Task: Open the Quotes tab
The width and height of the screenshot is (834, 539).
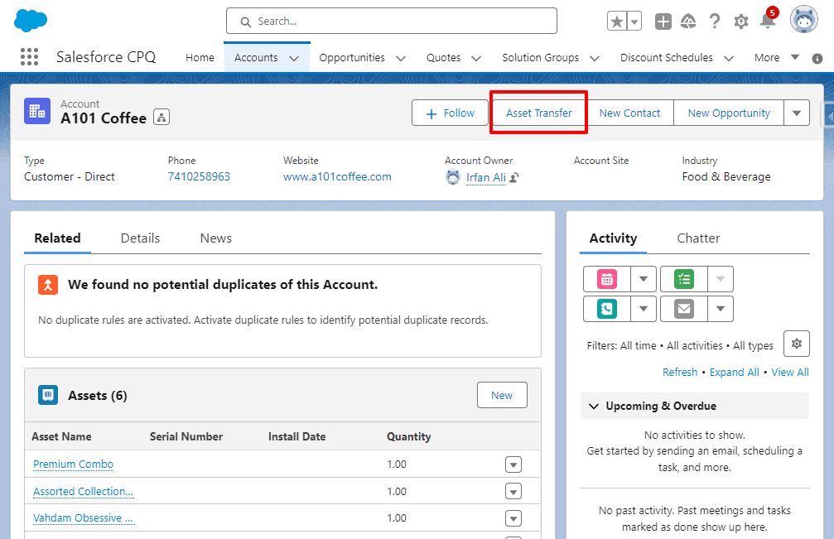Action: 444,57
